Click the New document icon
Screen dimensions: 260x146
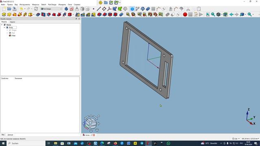(x=4, y=9)
